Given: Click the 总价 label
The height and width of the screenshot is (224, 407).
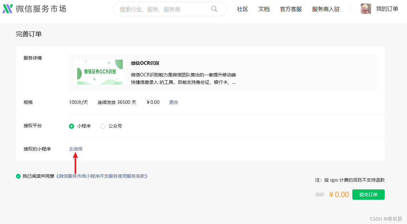Looking at the screenshot, I should (320, 195).
